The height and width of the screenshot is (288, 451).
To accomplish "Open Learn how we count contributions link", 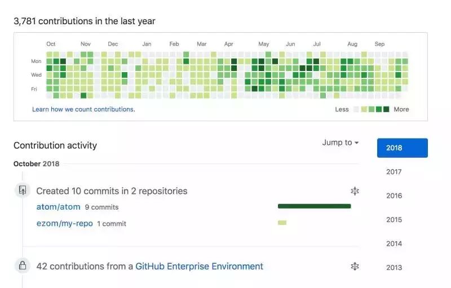I will click(83, 109).
